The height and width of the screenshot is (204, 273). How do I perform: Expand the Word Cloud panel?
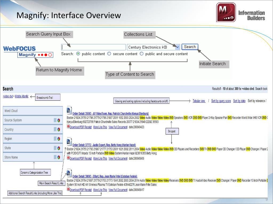coord(33,111)
